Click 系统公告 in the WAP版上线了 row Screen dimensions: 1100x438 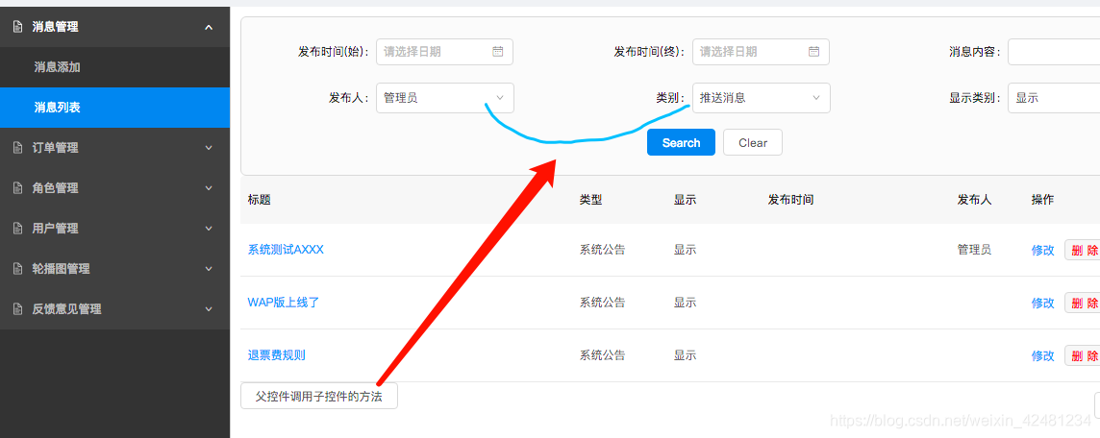tap(603, 303)
